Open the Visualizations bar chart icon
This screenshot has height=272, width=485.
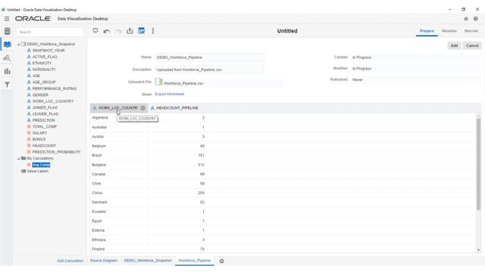tap(7, 71)
